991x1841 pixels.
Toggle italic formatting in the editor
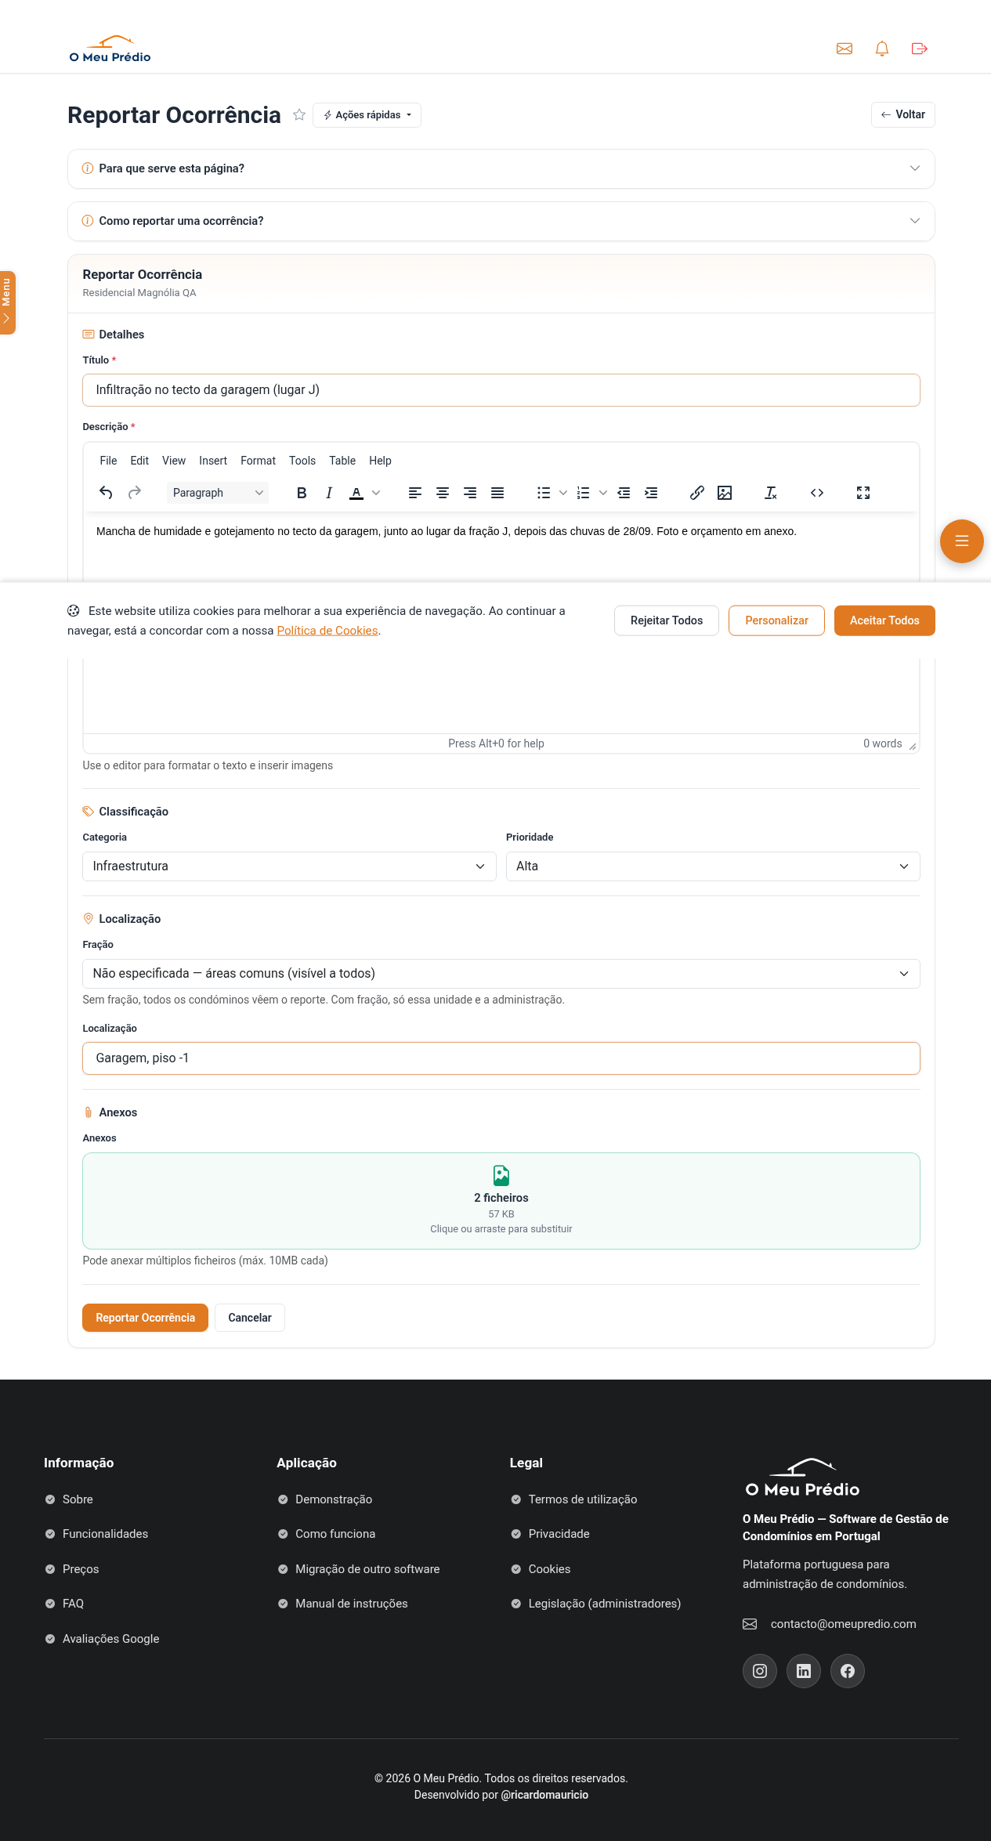point(329,493)
